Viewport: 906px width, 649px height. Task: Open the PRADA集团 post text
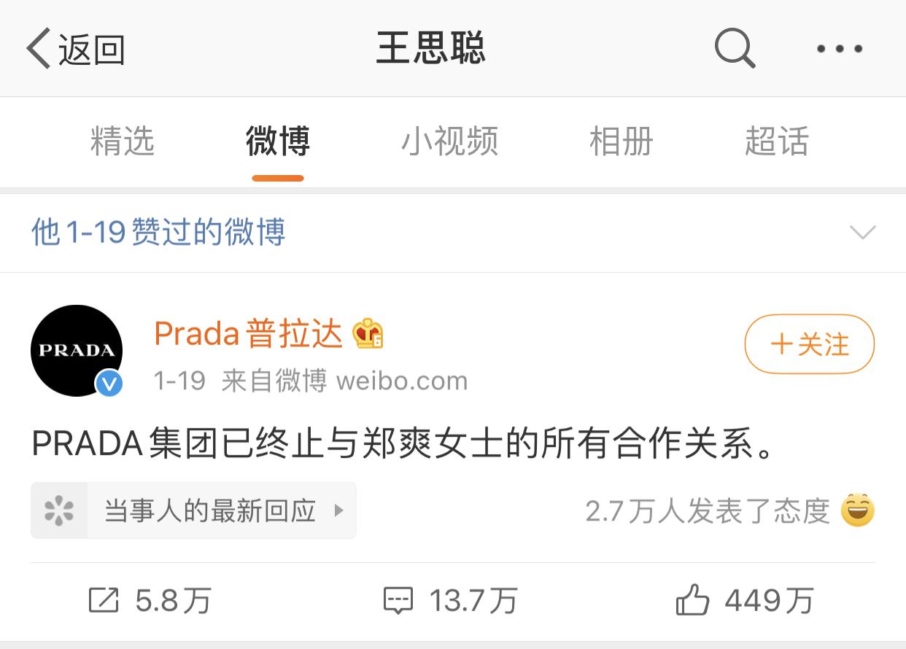[x=403, y=444]
